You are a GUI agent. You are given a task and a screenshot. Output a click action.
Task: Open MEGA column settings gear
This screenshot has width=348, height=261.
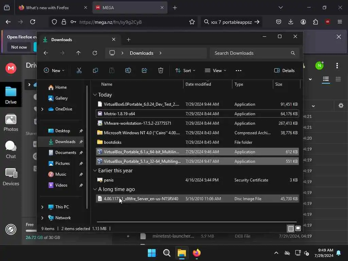(341, 106)
